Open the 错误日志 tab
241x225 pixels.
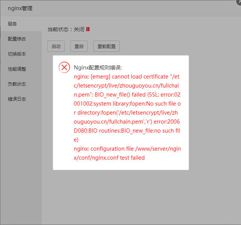tap(21, 99)
